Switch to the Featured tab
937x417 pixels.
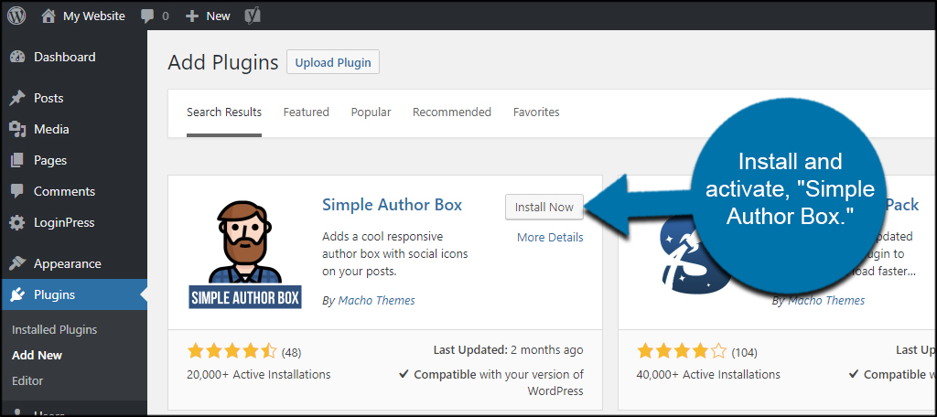click(306, 112)
